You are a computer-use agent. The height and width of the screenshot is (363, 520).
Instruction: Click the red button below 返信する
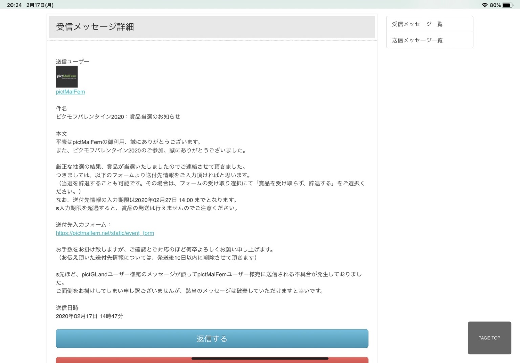[x=212, y=360]
